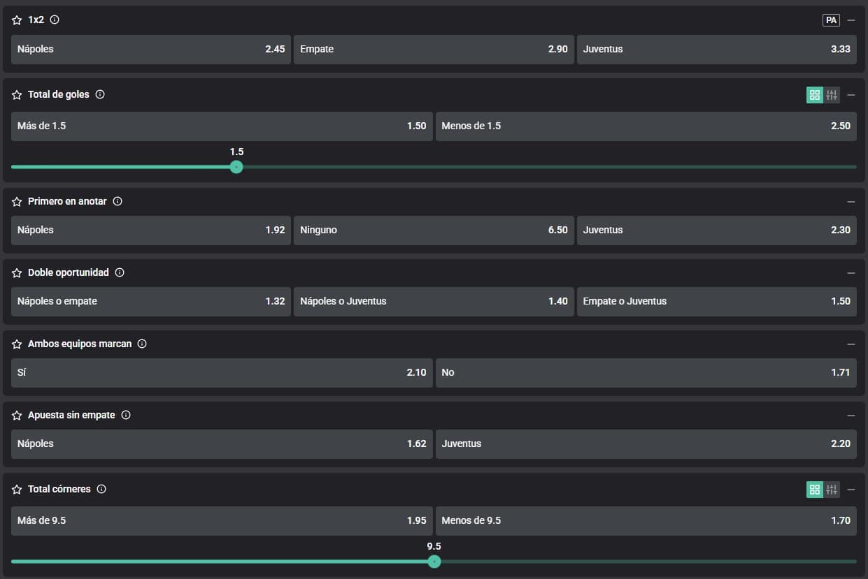Select Nápoles at 2.45 in 1x2
The height and width of the screenshot is (579, 868).
click(x=150, y=50)
